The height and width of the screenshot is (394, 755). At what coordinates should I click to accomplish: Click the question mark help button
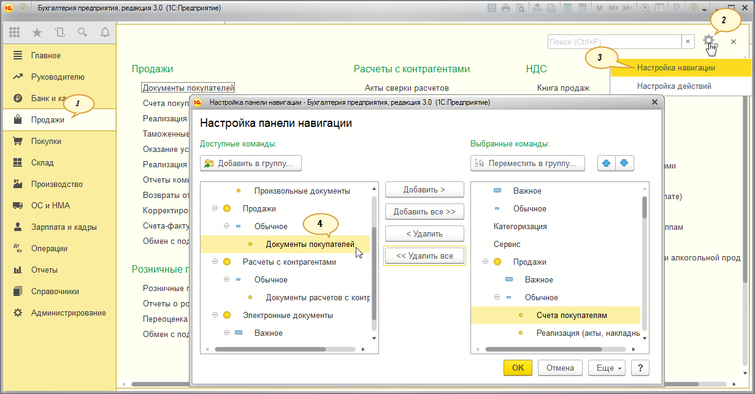point(640,368)
